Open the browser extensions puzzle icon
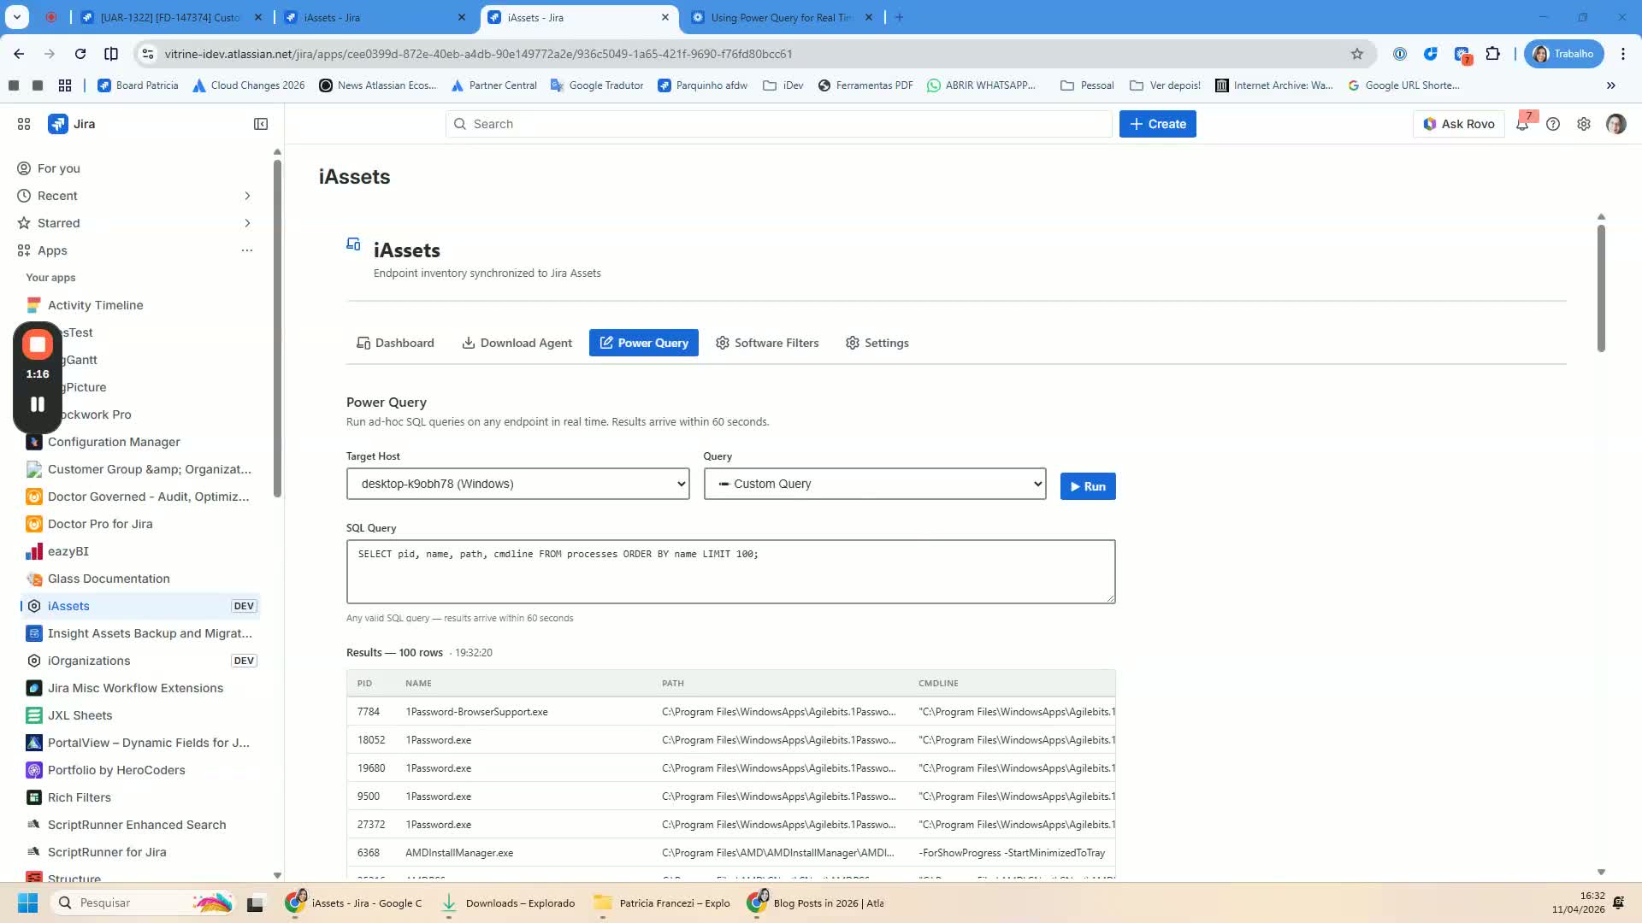1642x923 pixels. click(x=1493, y=54)
